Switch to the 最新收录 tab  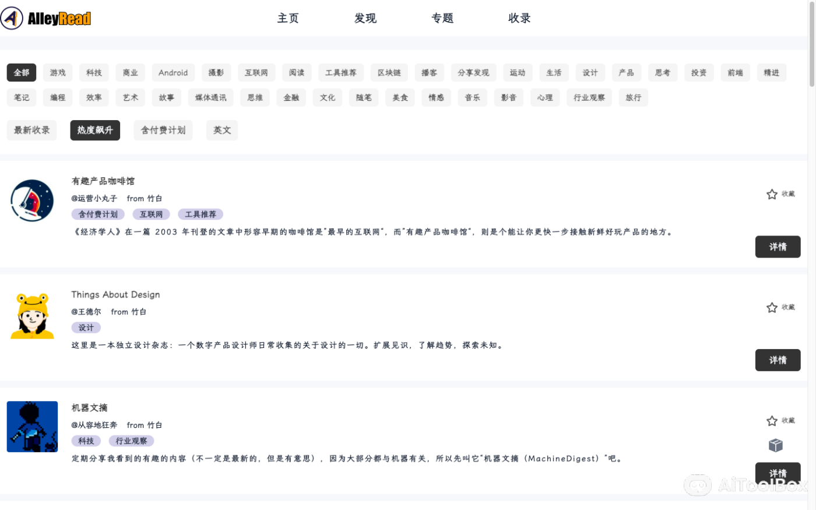click(31, 130)
